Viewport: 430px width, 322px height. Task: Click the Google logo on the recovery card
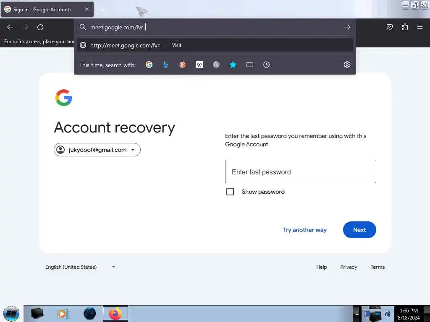(x=64, y=97)
